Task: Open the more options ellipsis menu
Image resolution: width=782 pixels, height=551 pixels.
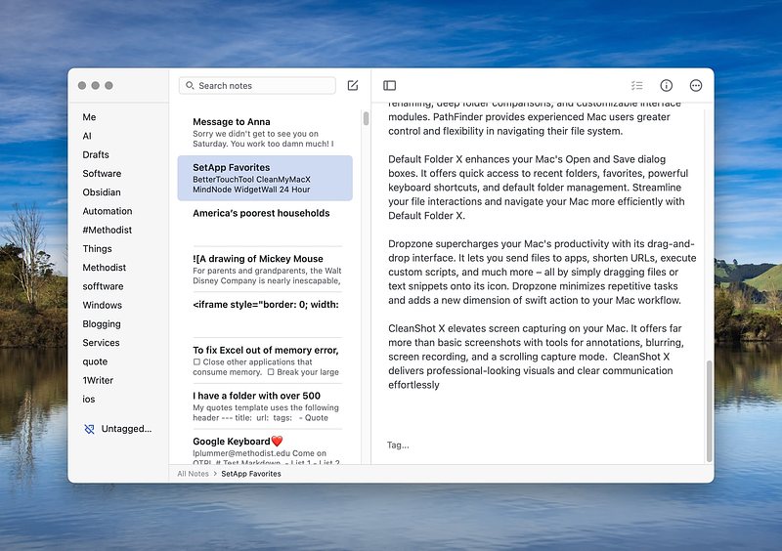Action: pos(696,85)
